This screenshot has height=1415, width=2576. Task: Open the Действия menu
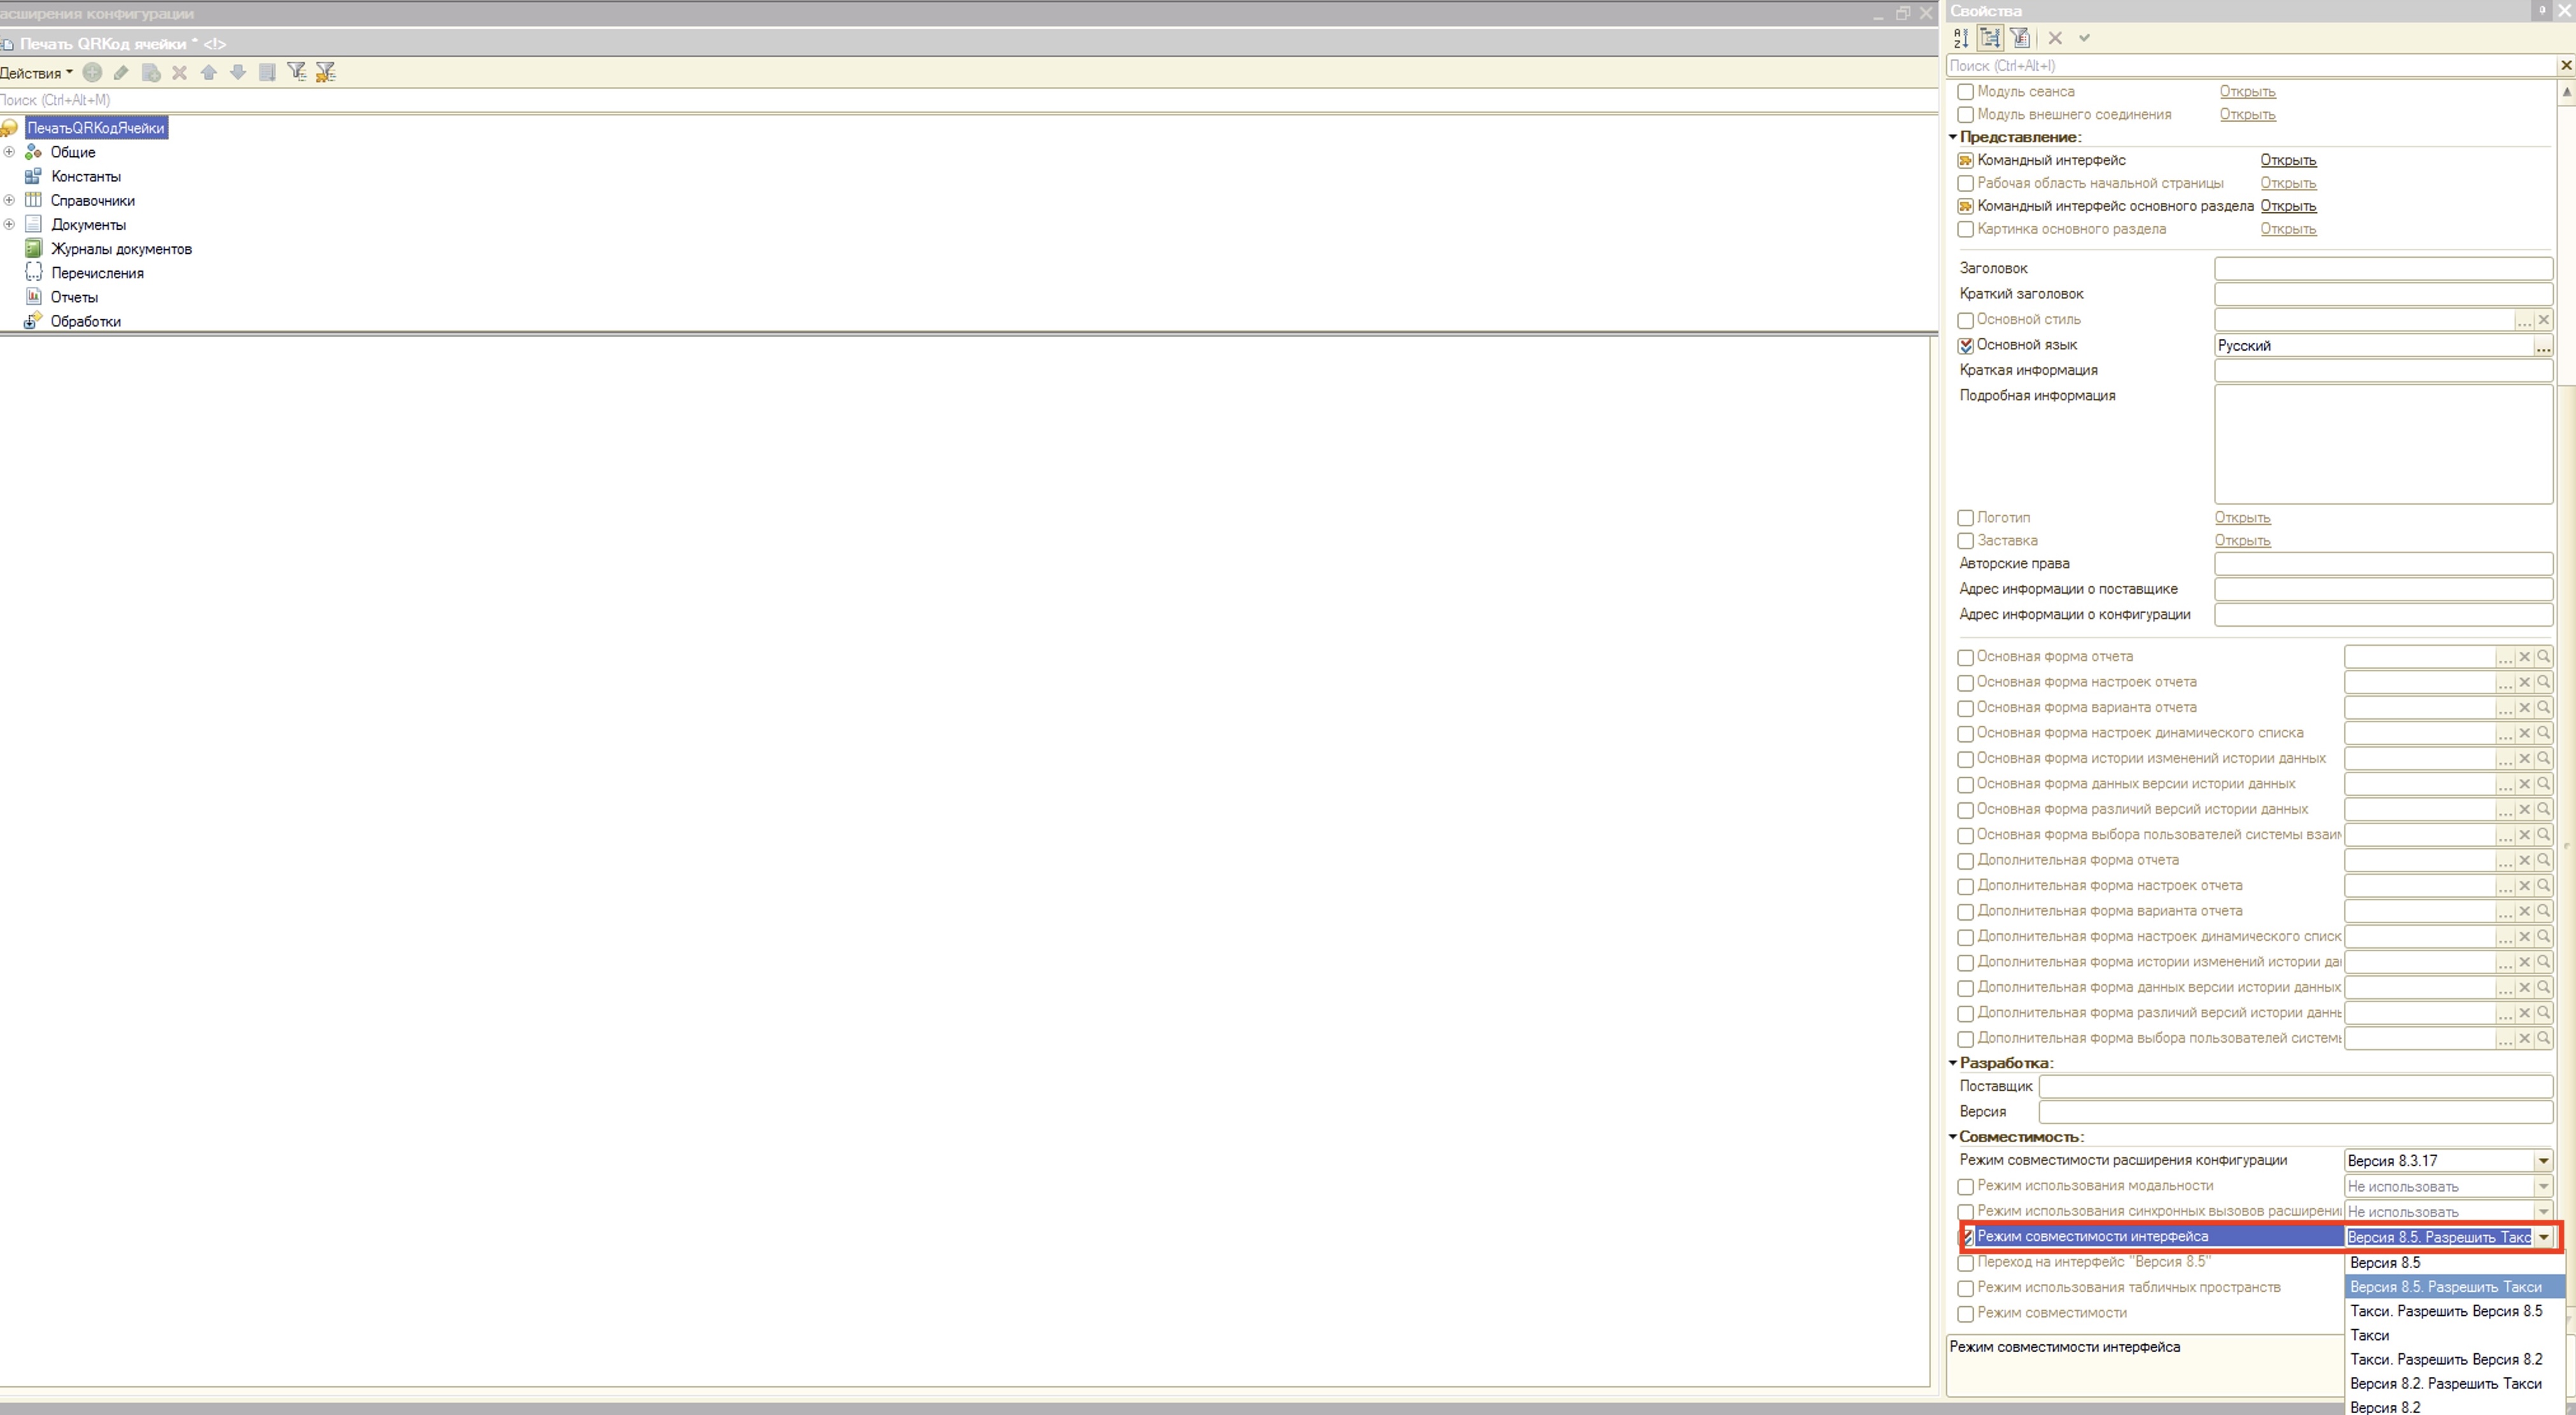[x=36, y=73]
